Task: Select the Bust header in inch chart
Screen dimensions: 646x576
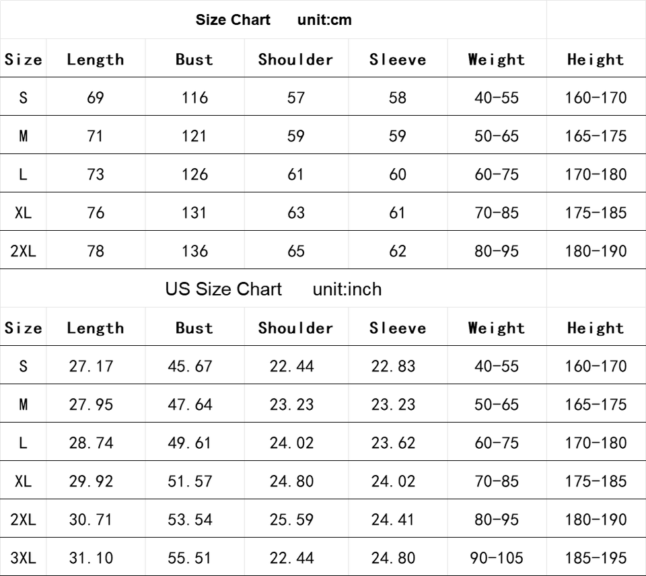Action: (x=194, y=328)
